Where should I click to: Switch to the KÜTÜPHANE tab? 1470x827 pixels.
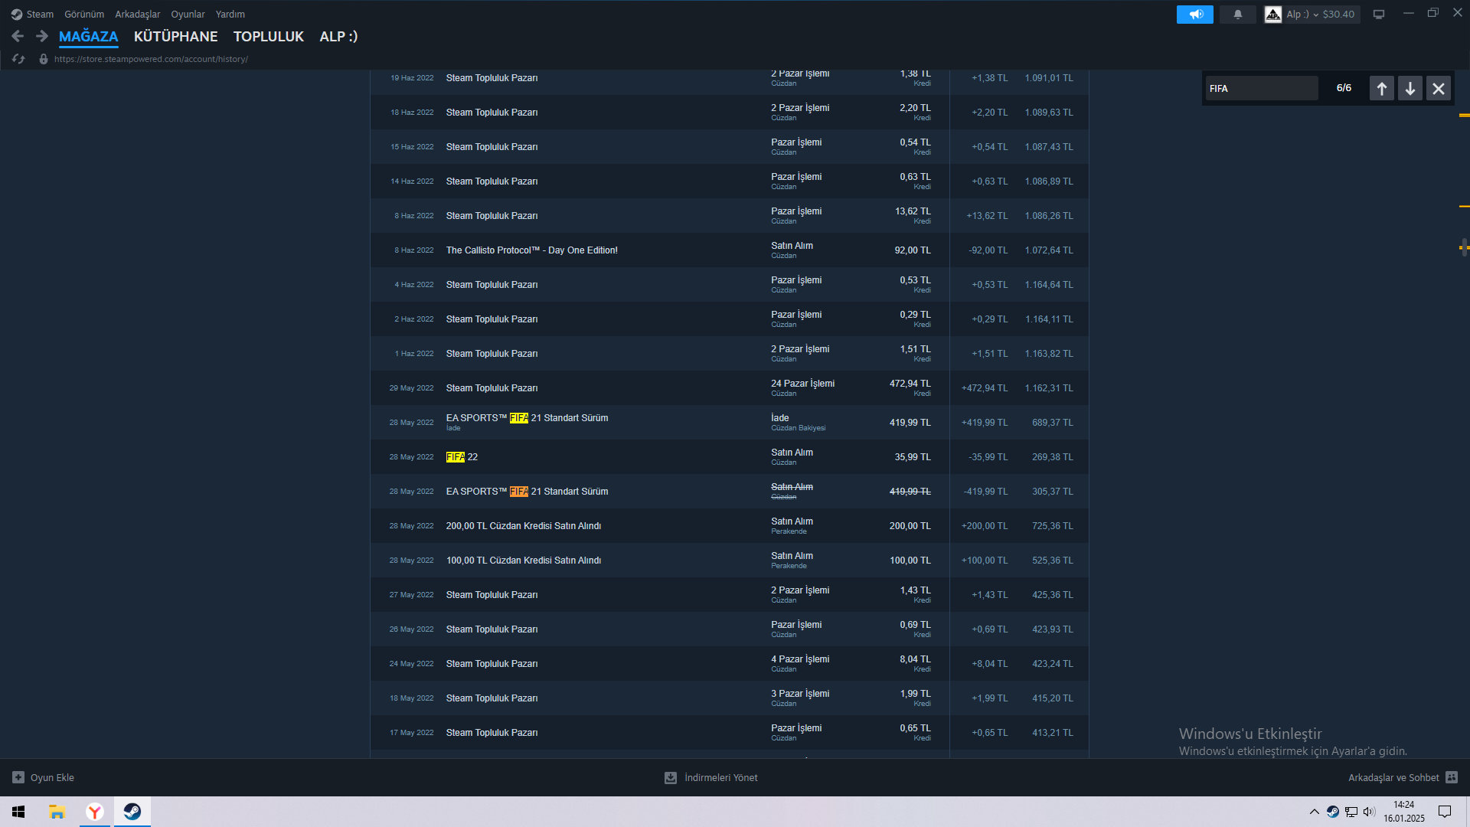175,36
